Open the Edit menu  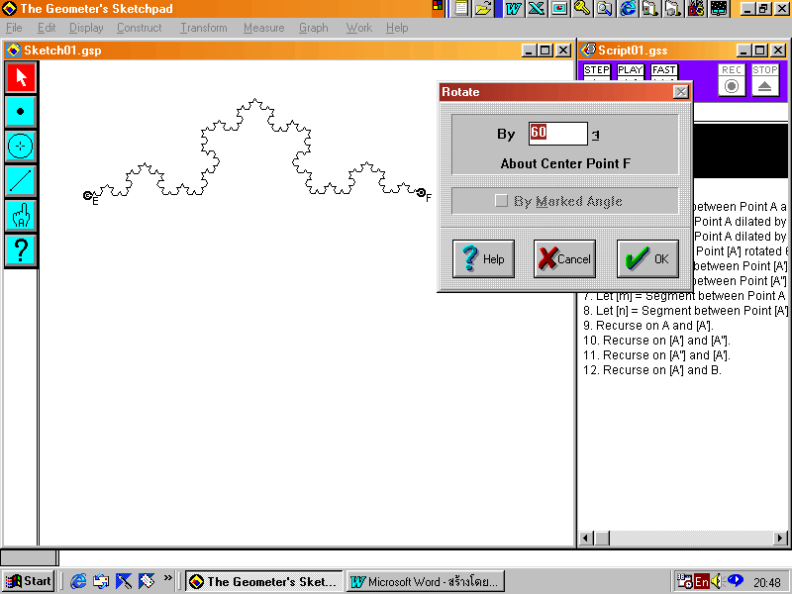[47, 28]
